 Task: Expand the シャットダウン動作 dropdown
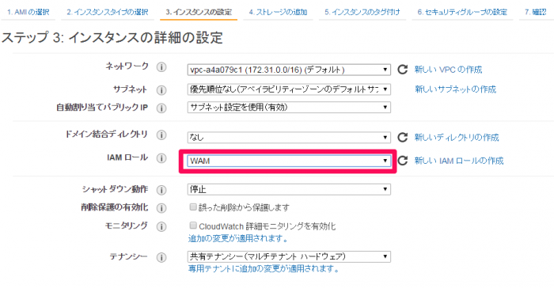289,189
